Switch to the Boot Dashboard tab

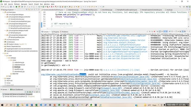[17, 89]
